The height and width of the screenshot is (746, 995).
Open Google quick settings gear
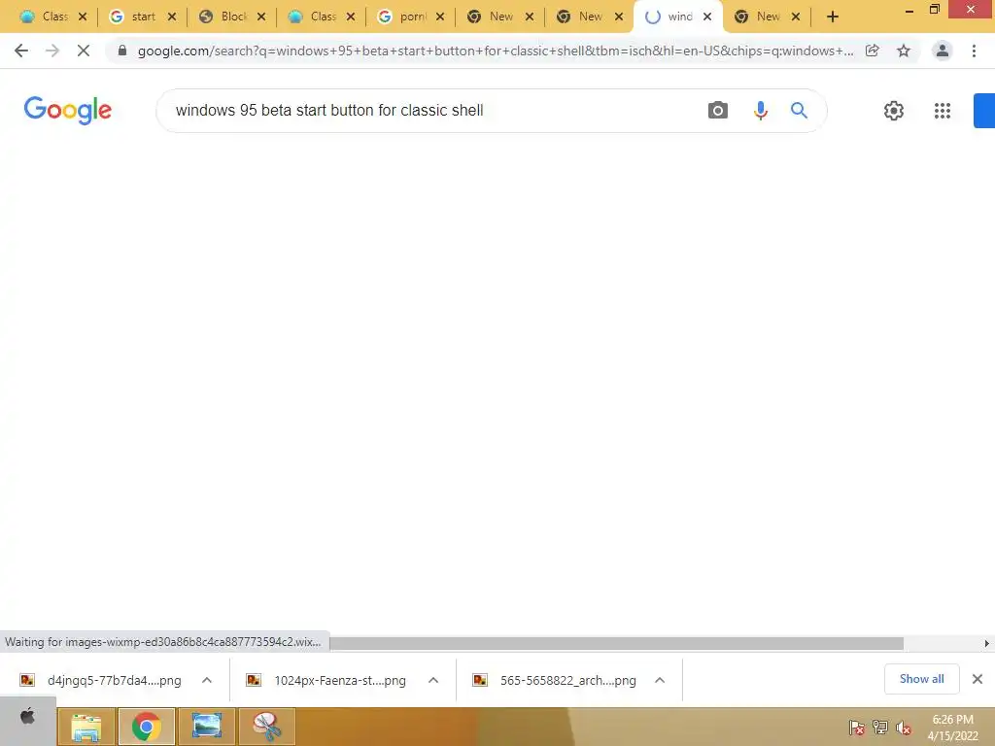pos(894,111)
